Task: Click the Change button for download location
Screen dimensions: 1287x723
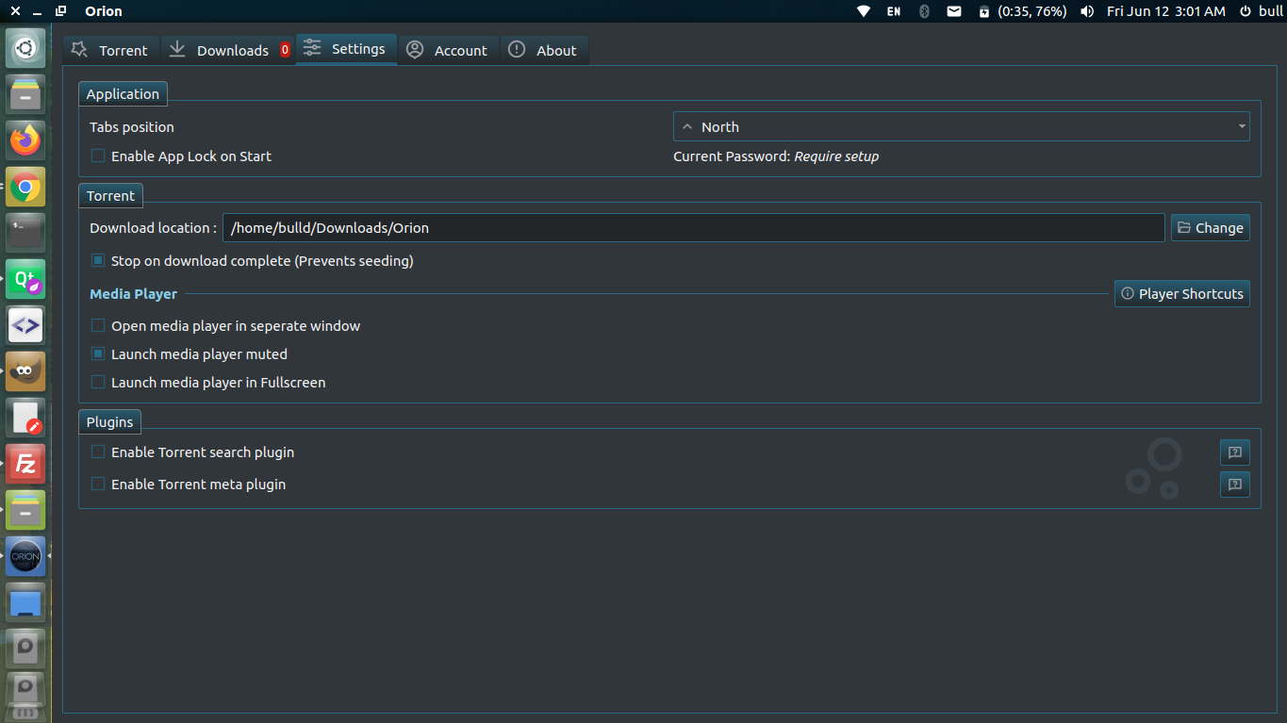Action: [x=1210, y=227]
